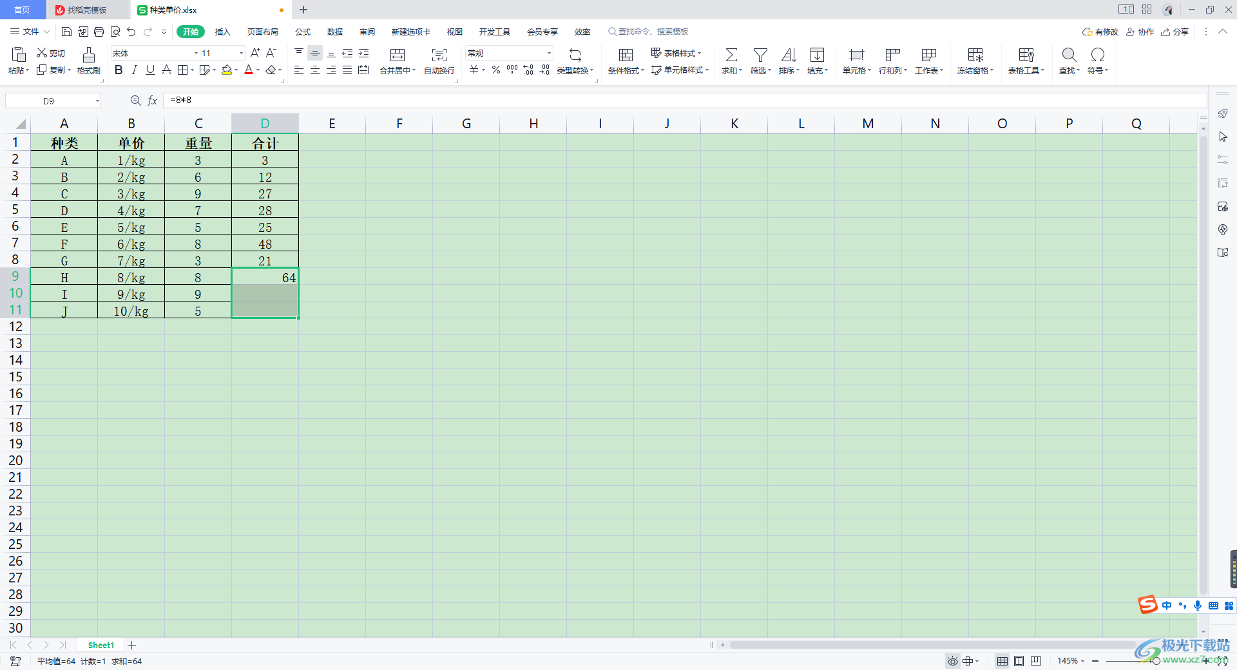Toggle strikethrough text formatting
This screenshot has width=1237, height=670.
tap(166, 70)
